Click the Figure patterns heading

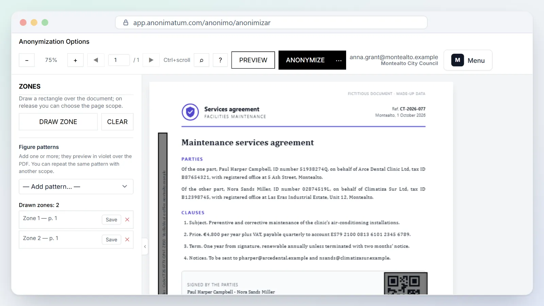39,147
